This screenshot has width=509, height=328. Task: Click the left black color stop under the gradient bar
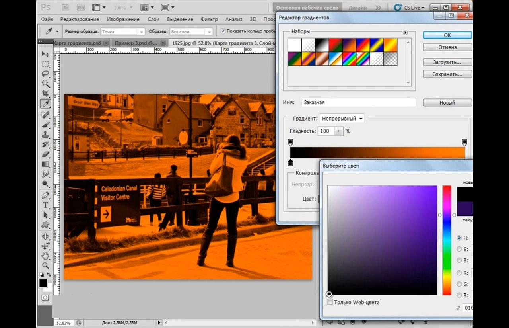click(x=290, y=163)
